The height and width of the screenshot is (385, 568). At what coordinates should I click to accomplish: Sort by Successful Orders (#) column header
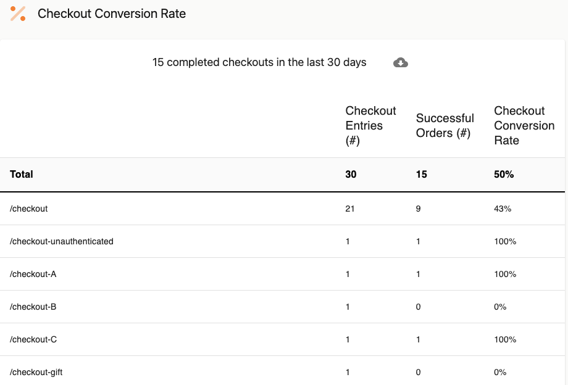(445, 125)
